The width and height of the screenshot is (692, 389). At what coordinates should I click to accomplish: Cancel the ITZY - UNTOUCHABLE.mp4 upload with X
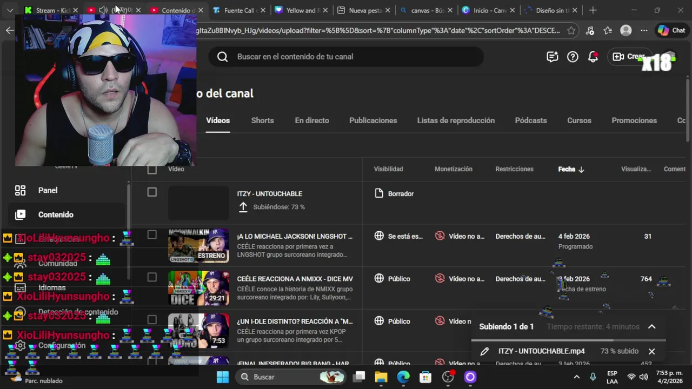tap(651, 351)
